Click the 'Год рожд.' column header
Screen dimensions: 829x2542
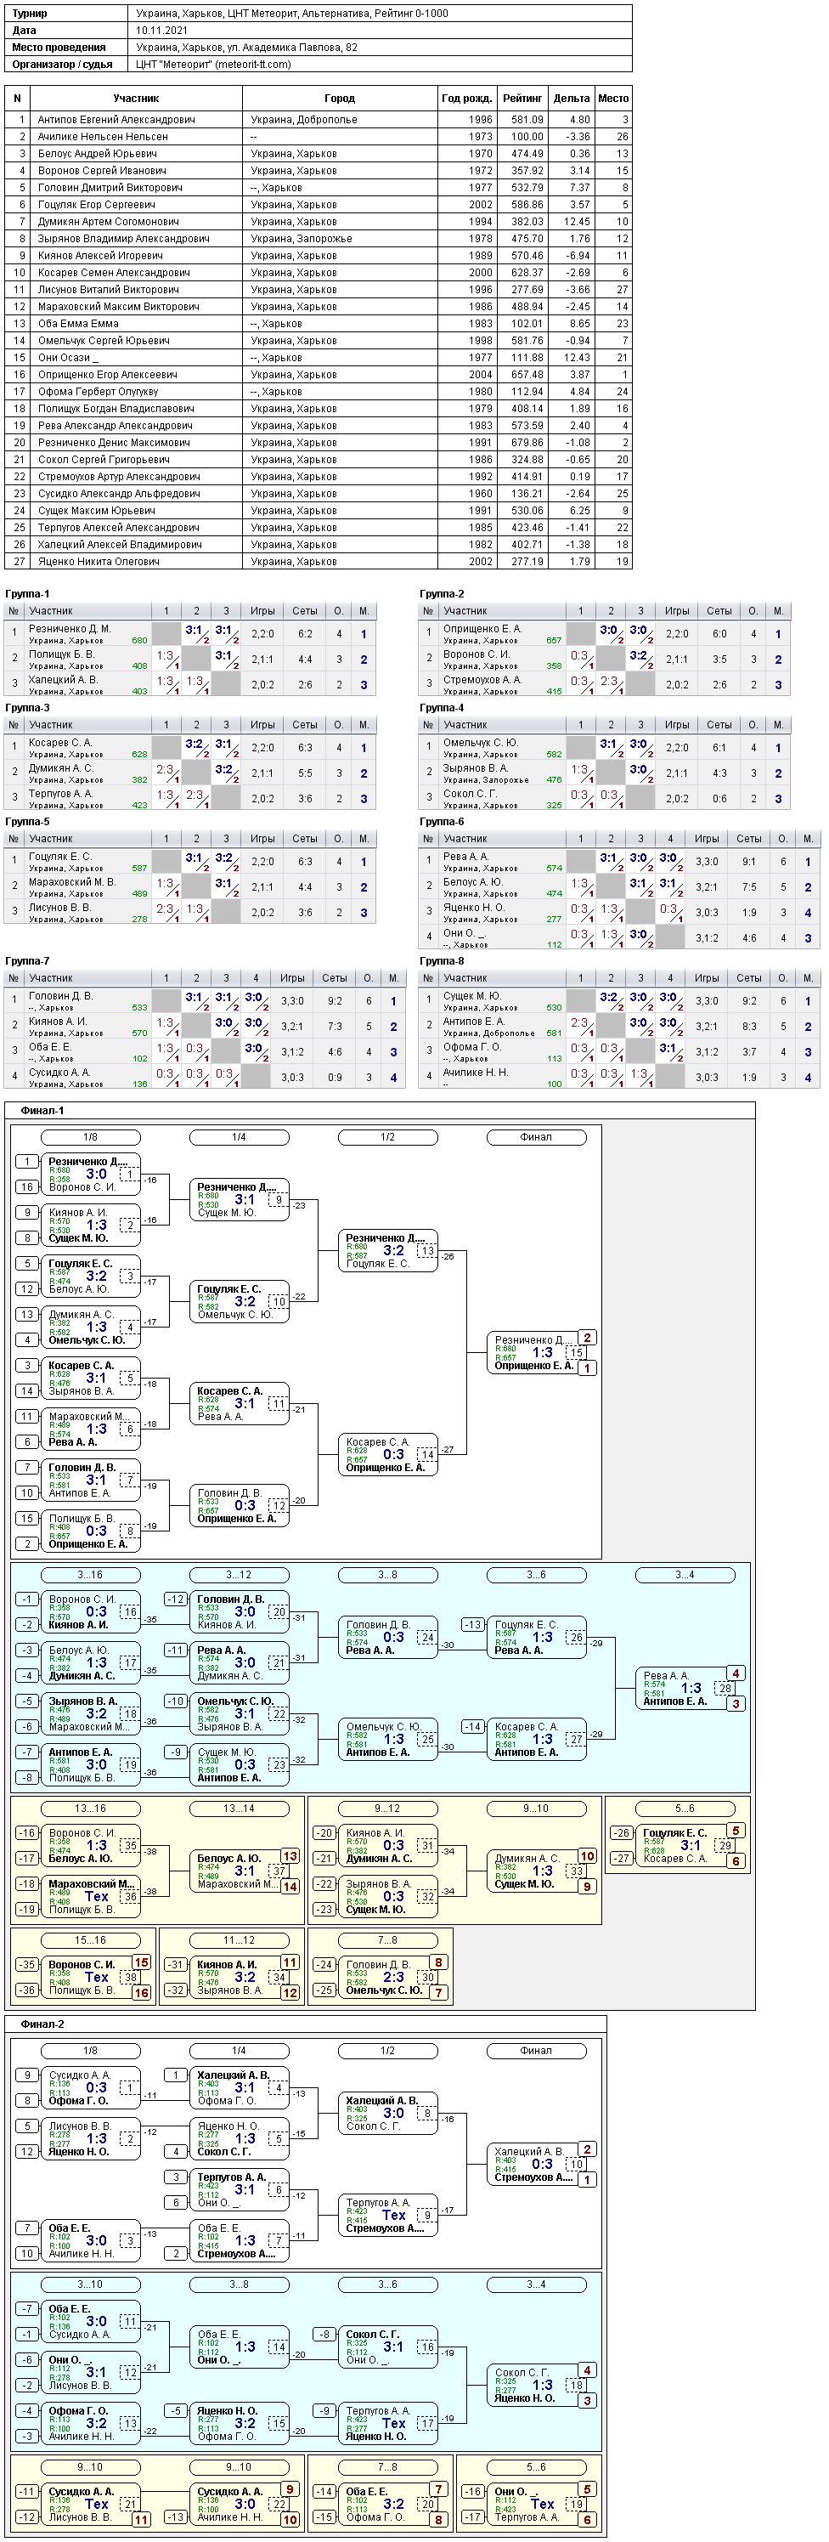[467, 98]
